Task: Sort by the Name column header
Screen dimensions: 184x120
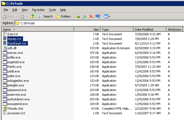Action: 38,30
